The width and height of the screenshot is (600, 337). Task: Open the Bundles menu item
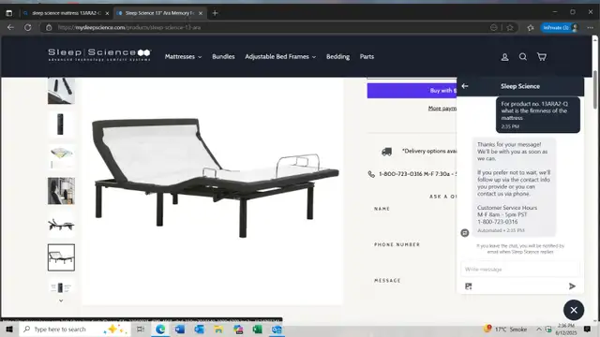223,56
